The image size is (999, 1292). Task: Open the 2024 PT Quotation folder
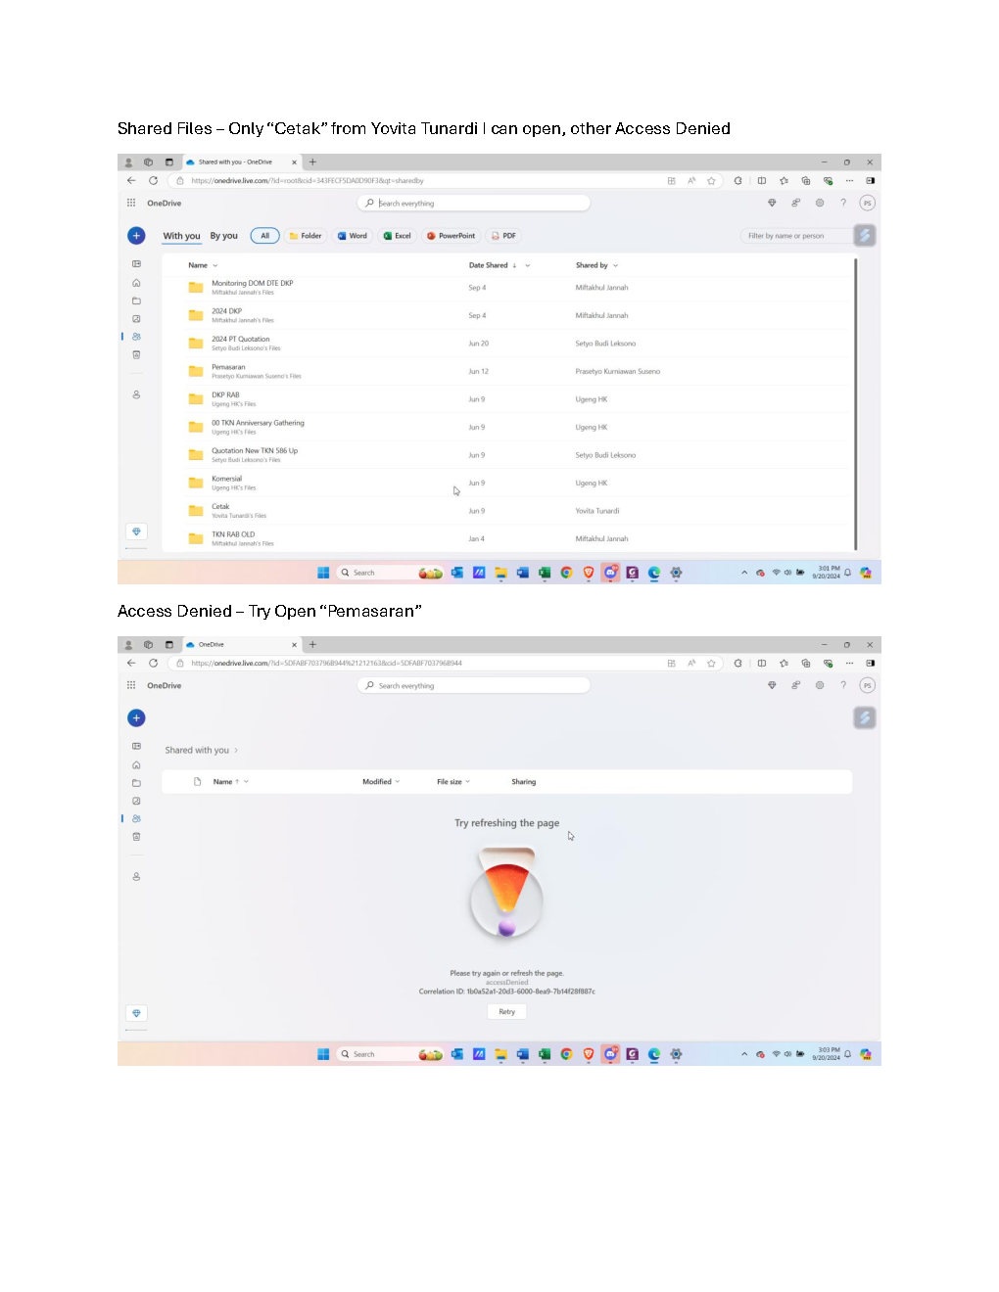(x=240, y=340)
